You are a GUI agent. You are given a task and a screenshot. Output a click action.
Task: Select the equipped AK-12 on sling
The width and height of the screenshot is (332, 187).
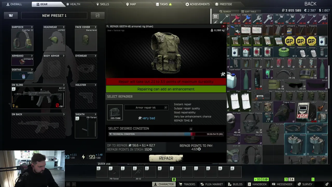pos(38,98)
